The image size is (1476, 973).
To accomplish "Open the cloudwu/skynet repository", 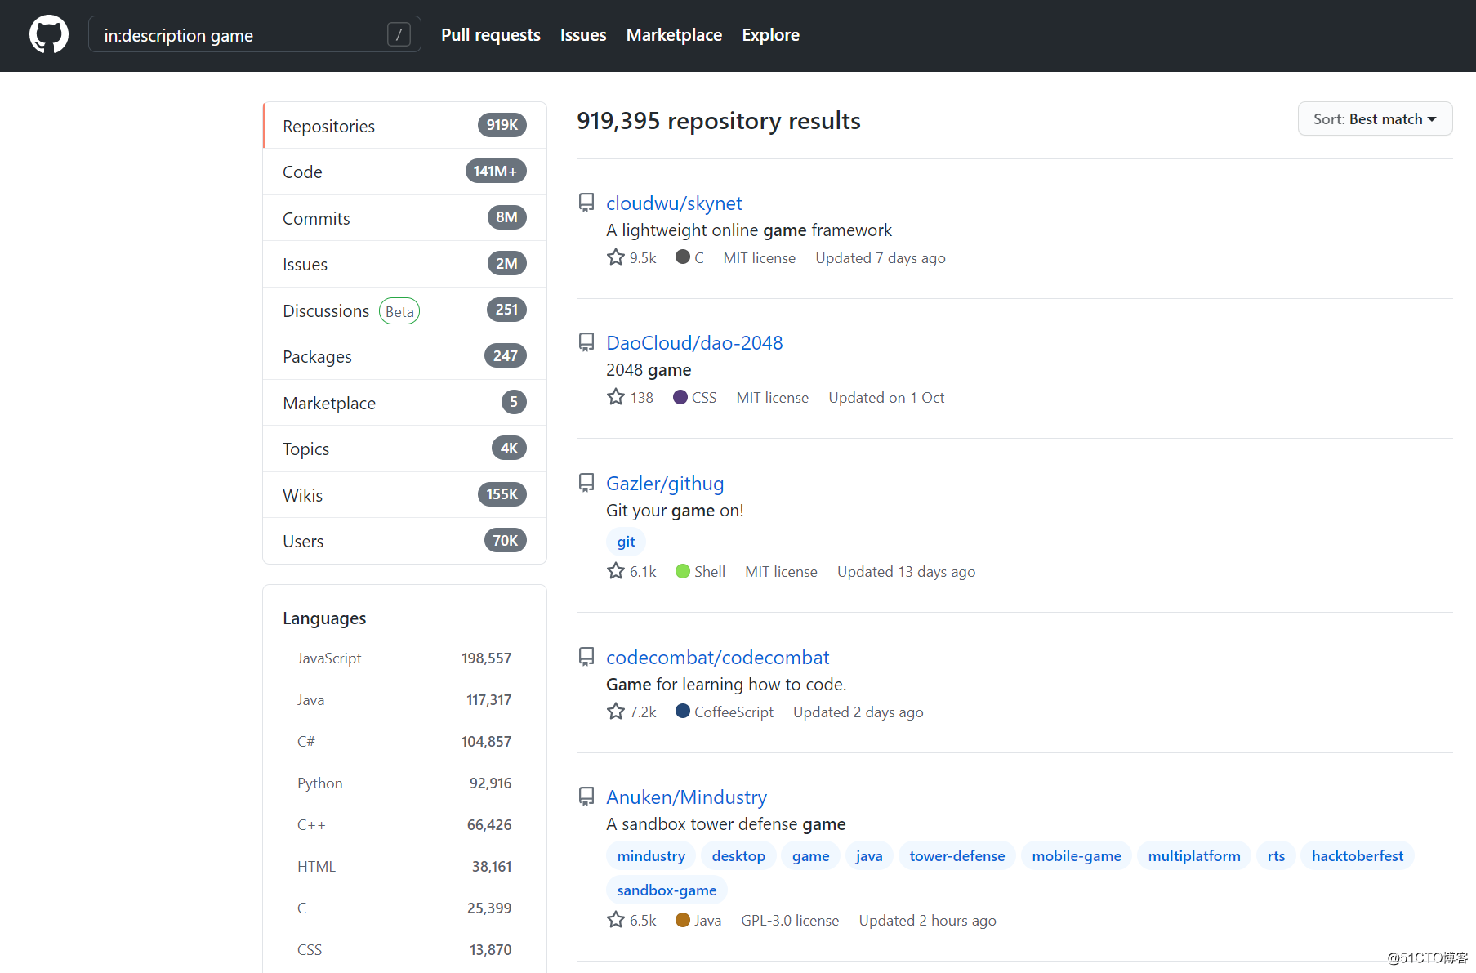I will click(674, 203).
